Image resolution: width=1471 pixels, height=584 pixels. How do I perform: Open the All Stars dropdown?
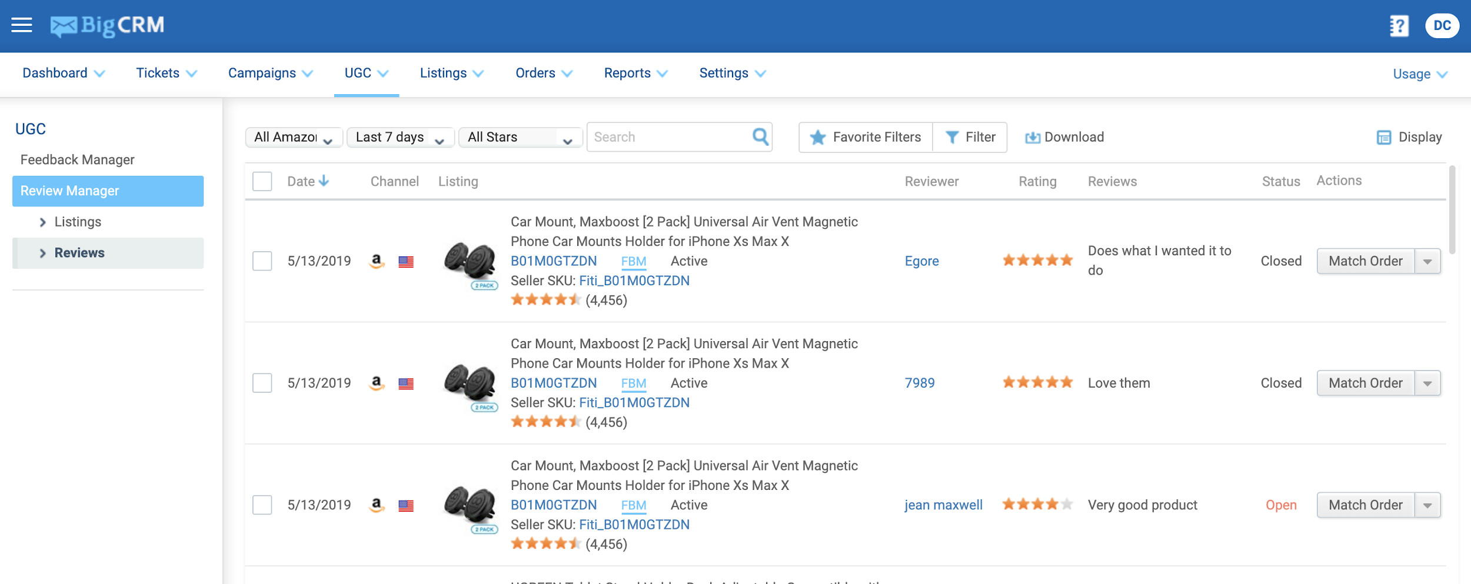[520, 138]
